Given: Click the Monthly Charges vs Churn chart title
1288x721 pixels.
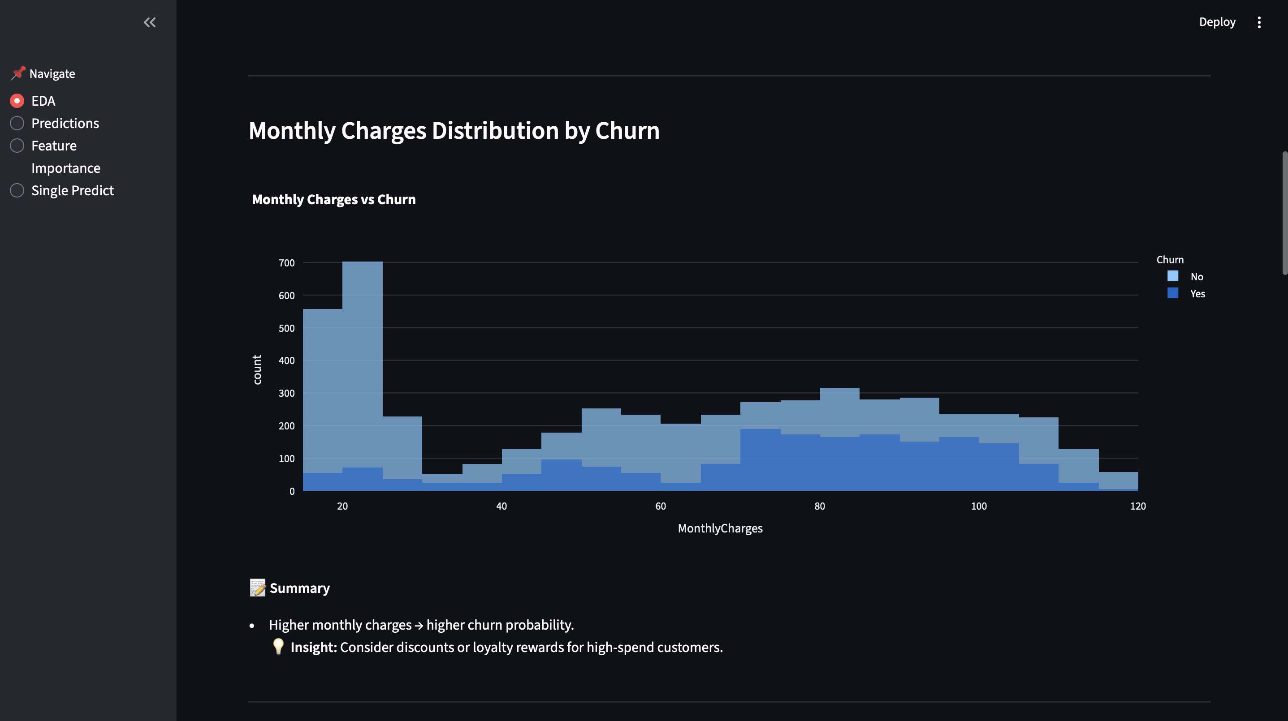Looking at the screenshot, I should (x=333, y=199).
